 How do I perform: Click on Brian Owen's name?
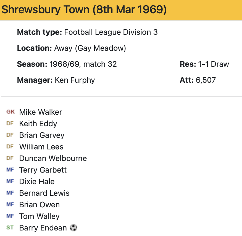(x=39, y=205)
